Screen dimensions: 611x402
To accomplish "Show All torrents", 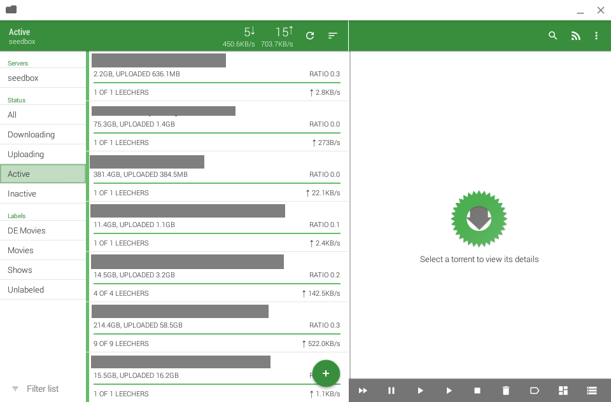I will tap(43, 115).
